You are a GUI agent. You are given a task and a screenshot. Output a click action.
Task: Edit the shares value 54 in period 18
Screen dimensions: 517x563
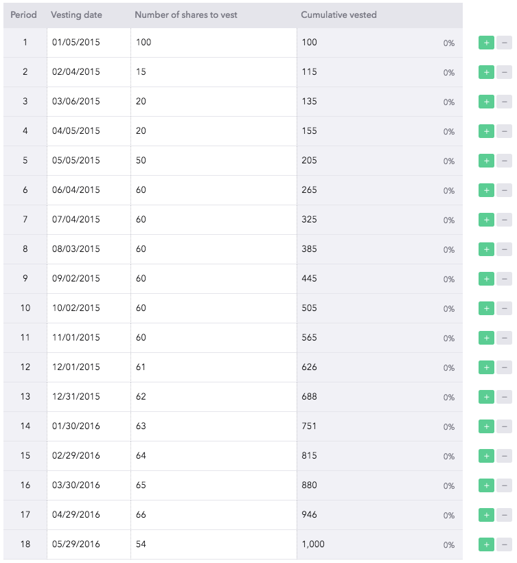(214, 544)
